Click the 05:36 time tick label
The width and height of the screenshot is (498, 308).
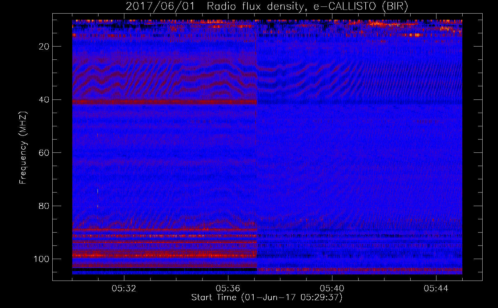coord(228,289)
